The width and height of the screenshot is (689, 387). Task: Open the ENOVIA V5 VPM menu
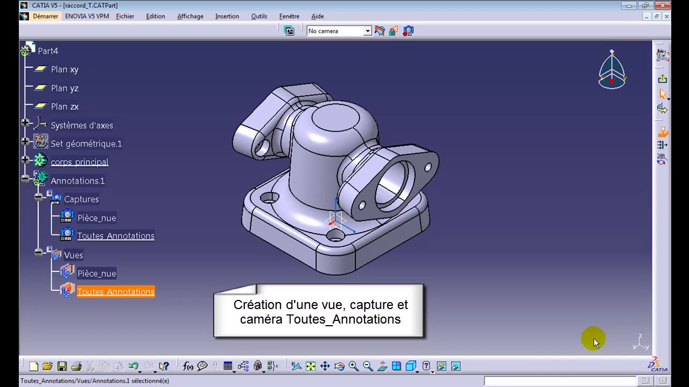pyautogui.click(x=87, y=16)
